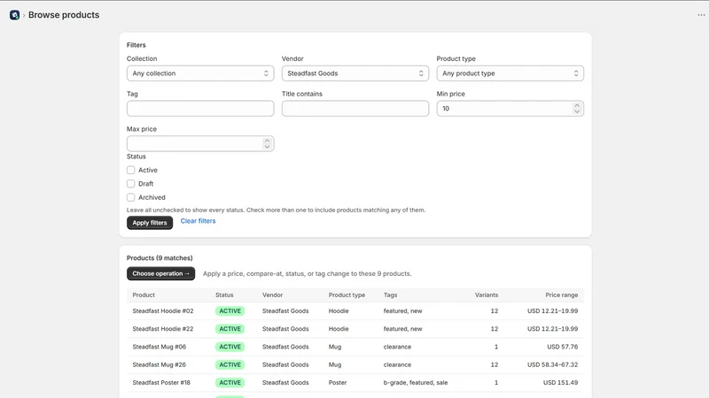Select the Steadfast Mug #06 product name
The height and width of the screenshot is (398, 709).
click(160, 347)
